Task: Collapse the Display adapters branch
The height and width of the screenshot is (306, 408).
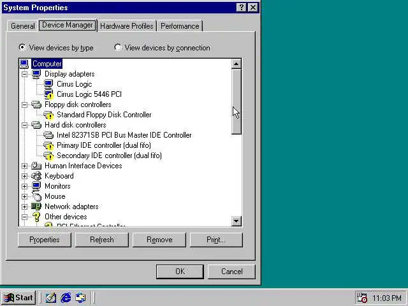Action: pos(24,74)
